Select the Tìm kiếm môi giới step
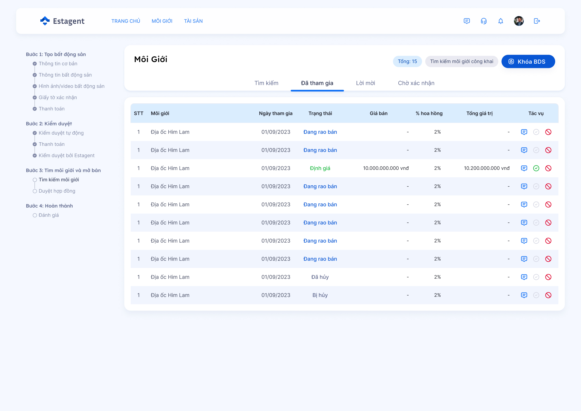 (x=59, y=180)
